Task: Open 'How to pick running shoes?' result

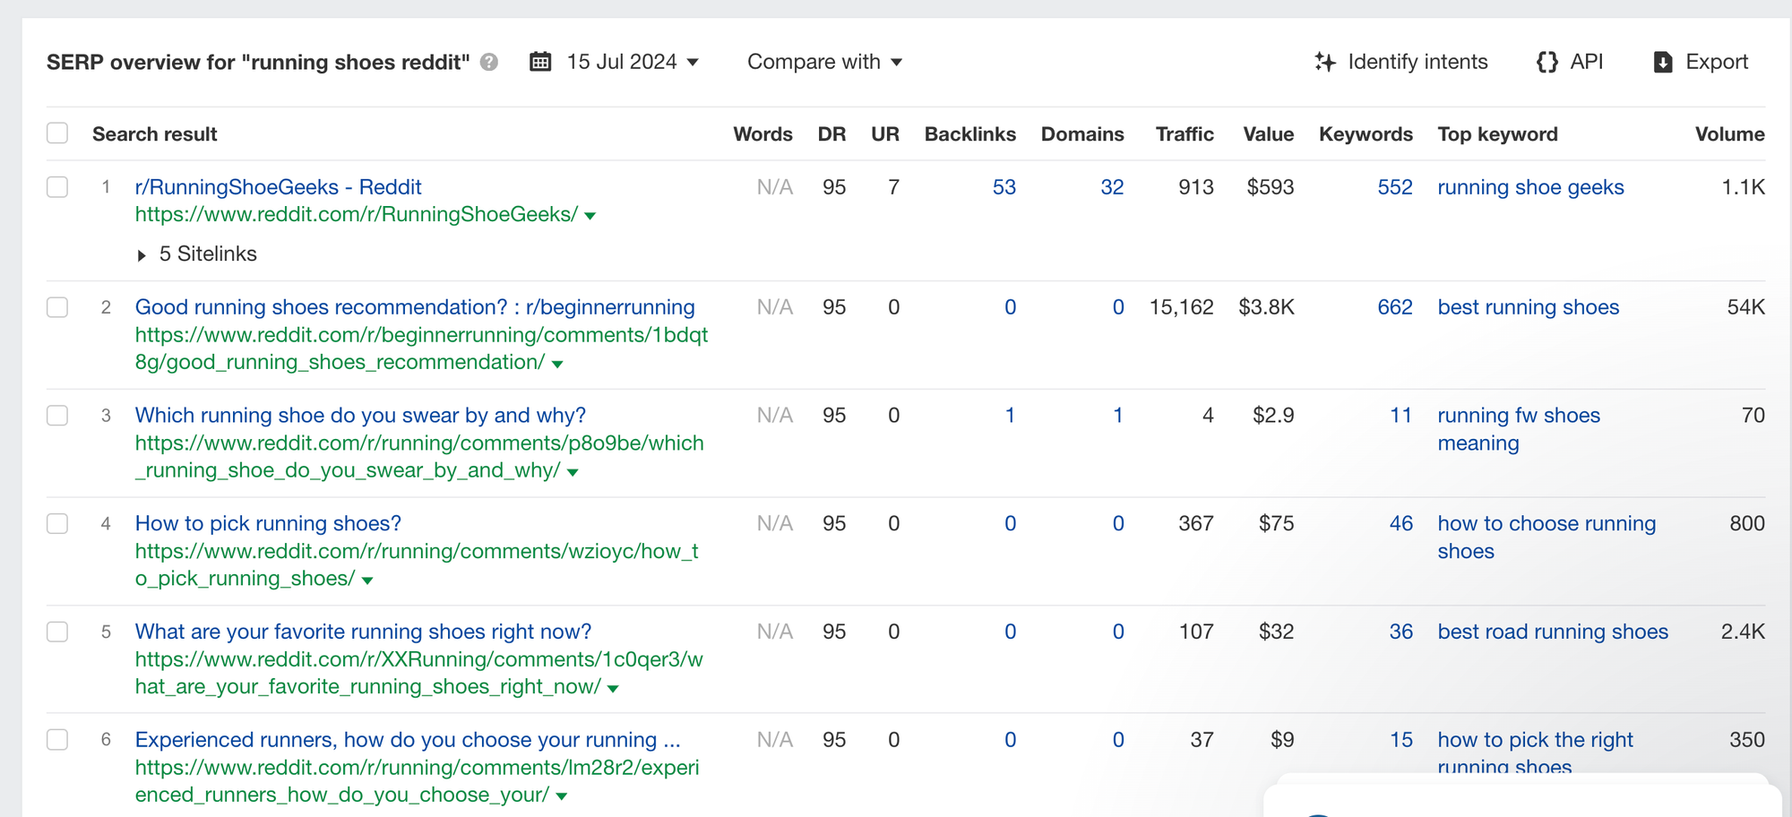Action: 268,523
